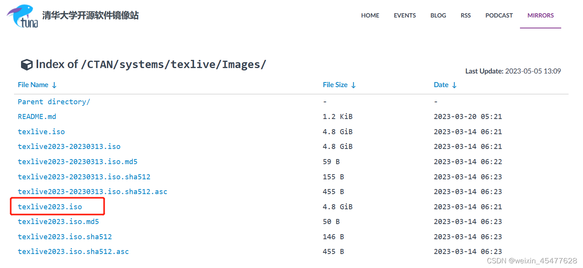The height and width of the screenshot is (268, 583).
Task: Open texlive2023-20230313.iso.sha512.asc link
Action: [x=93, y=192]
